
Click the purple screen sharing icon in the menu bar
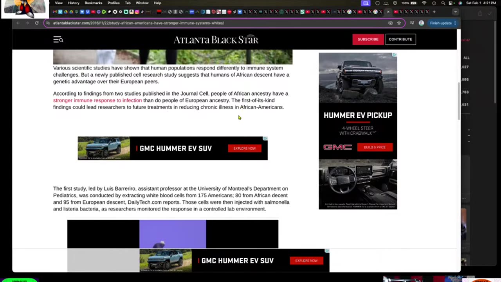coord(366,3)
